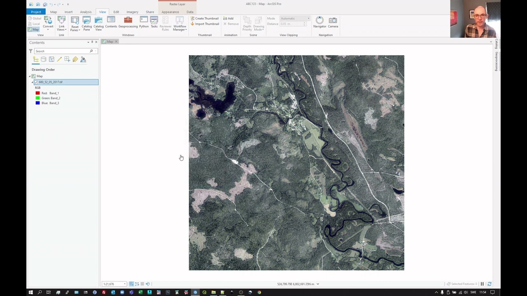
Task: Open the Data raster layer tab
Action: (190, 12)
